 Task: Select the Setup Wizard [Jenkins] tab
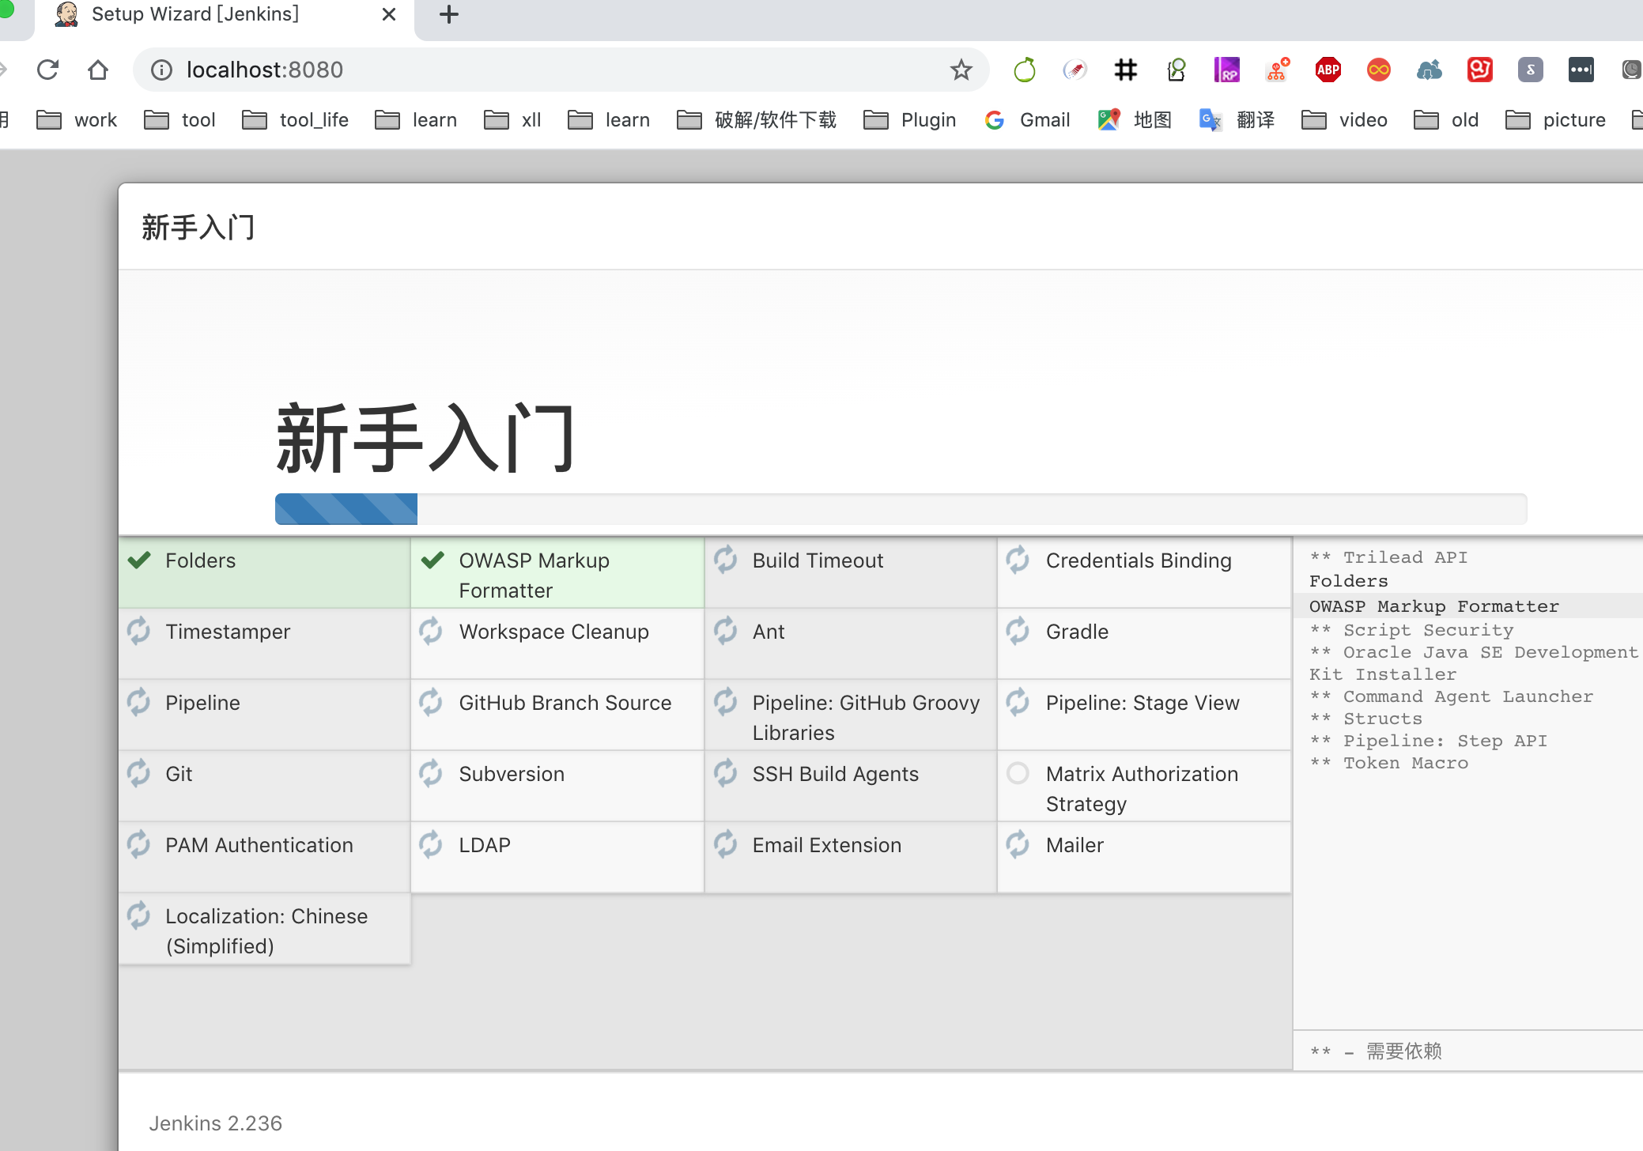195,14
